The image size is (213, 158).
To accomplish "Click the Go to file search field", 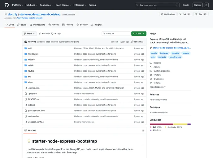I will [x=116, y=34].
